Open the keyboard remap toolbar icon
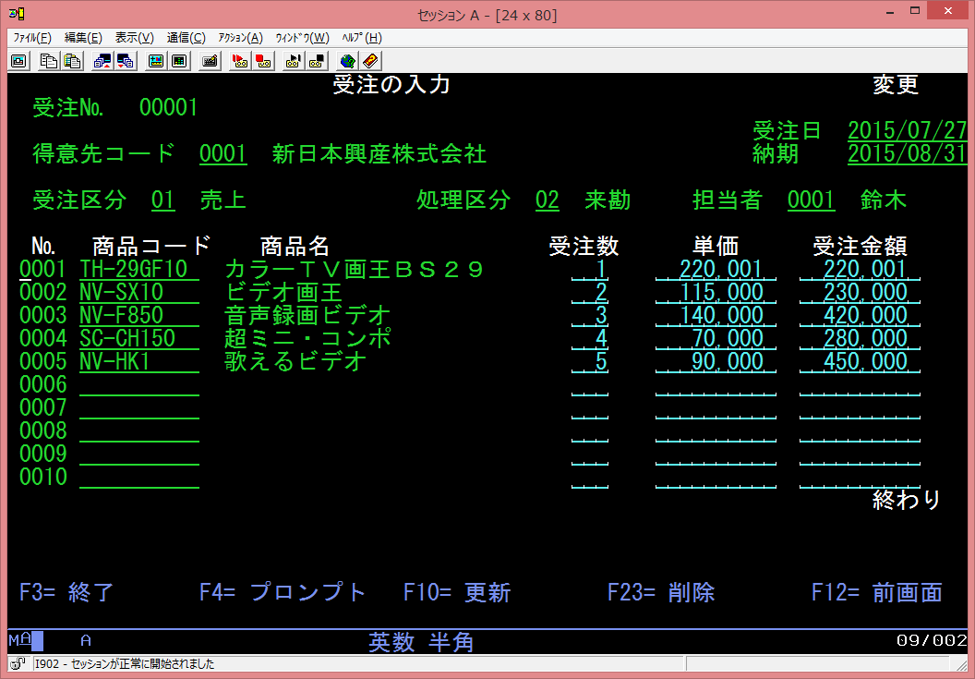Screen dimensions: 975x679 coord(210,61)
